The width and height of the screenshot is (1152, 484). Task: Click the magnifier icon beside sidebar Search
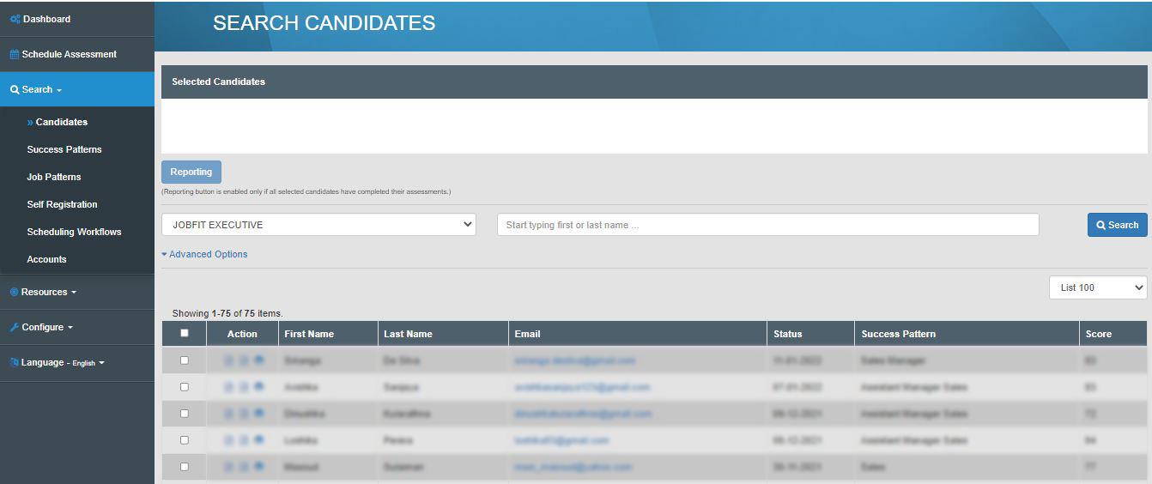coord(15,89)
